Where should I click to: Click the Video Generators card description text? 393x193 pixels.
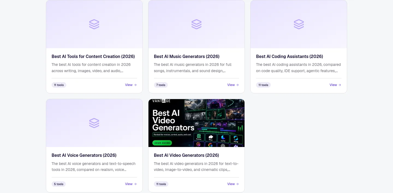(x=196, y=167)
